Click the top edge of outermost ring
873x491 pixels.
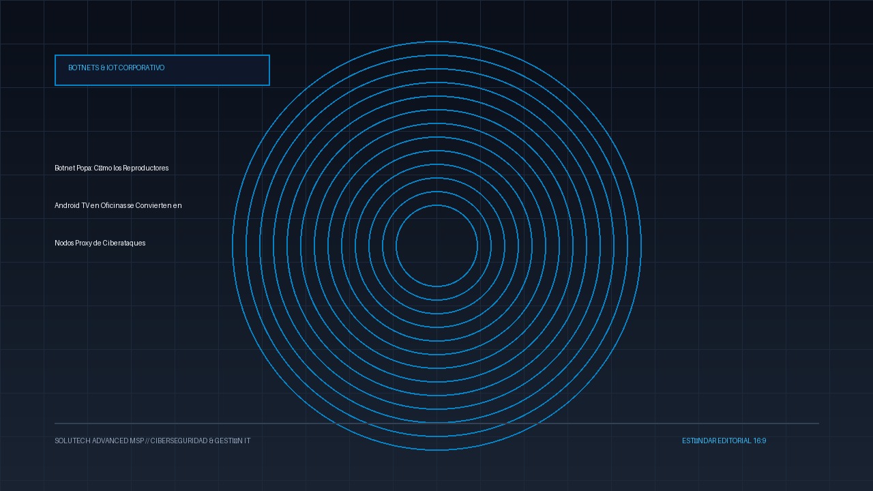click(436, 42)
